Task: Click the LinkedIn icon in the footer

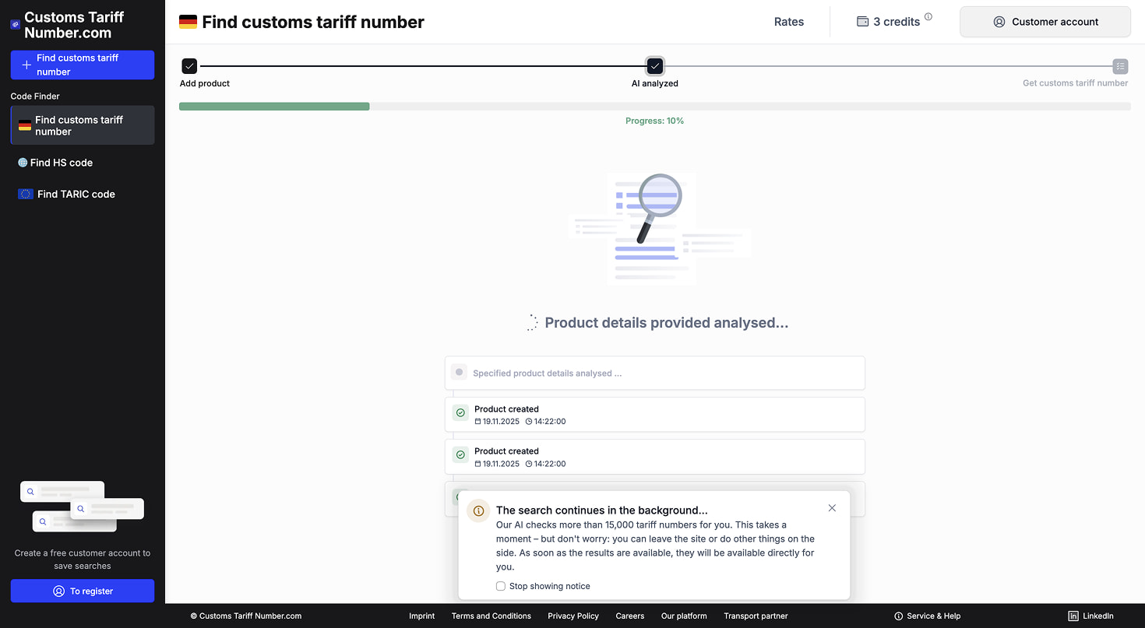Action: (1073, 616)
